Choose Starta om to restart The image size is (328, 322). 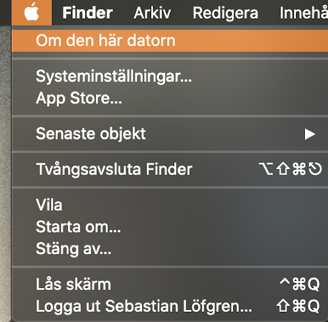click(170, 227)
